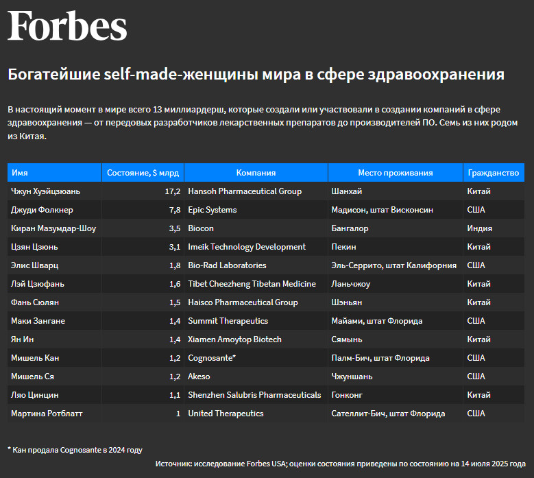Click the Cognosante* company cell
The image size is (534, 478).
coord(256,358)
